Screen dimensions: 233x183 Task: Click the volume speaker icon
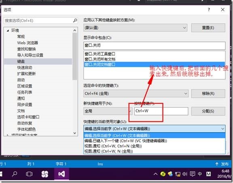(x=185, y=174)
